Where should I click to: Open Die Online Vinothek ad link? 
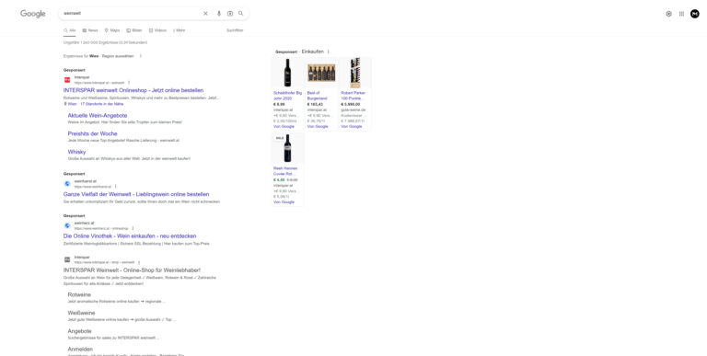(130, 235)
